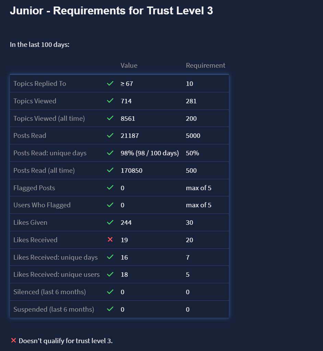Click the checkmark icon for Topics Viewed (all time)
323x351 pixels.
pos(110,118)
